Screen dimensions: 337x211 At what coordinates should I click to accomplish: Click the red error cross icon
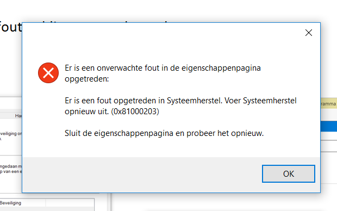pyautogui.click(x=48, y=73)
